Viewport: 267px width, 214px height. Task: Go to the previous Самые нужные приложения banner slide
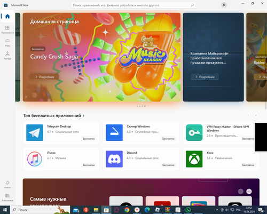241,192
